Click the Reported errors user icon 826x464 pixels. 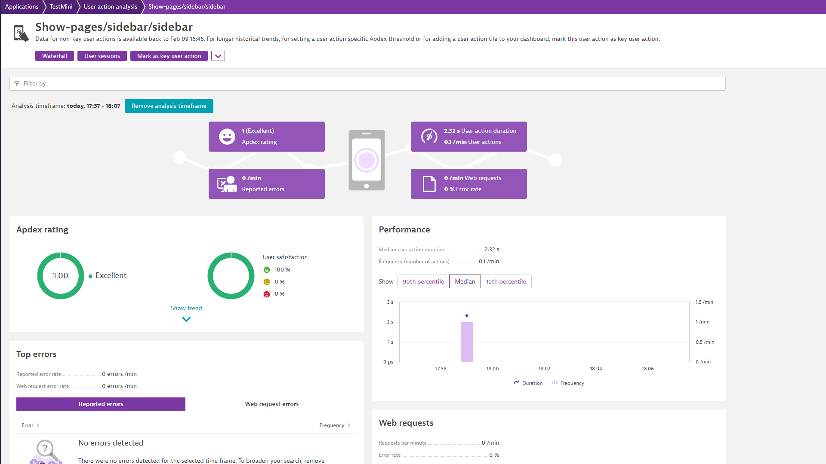pos(227,184)
